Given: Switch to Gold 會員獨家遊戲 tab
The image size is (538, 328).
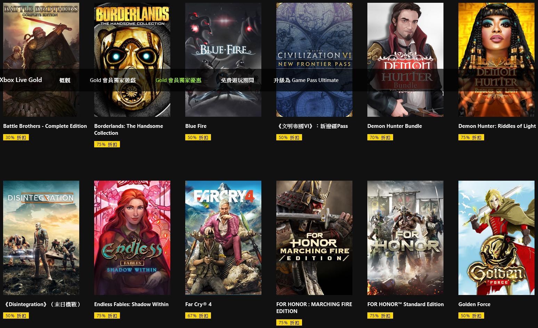Looking at the screenshot, I should point(113,80).
